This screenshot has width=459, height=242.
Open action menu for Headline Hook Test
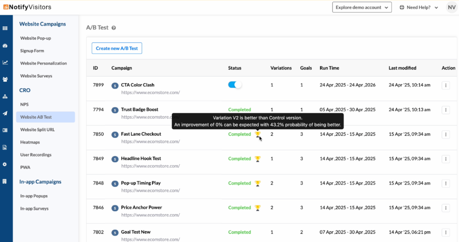[x=445, y=159]
